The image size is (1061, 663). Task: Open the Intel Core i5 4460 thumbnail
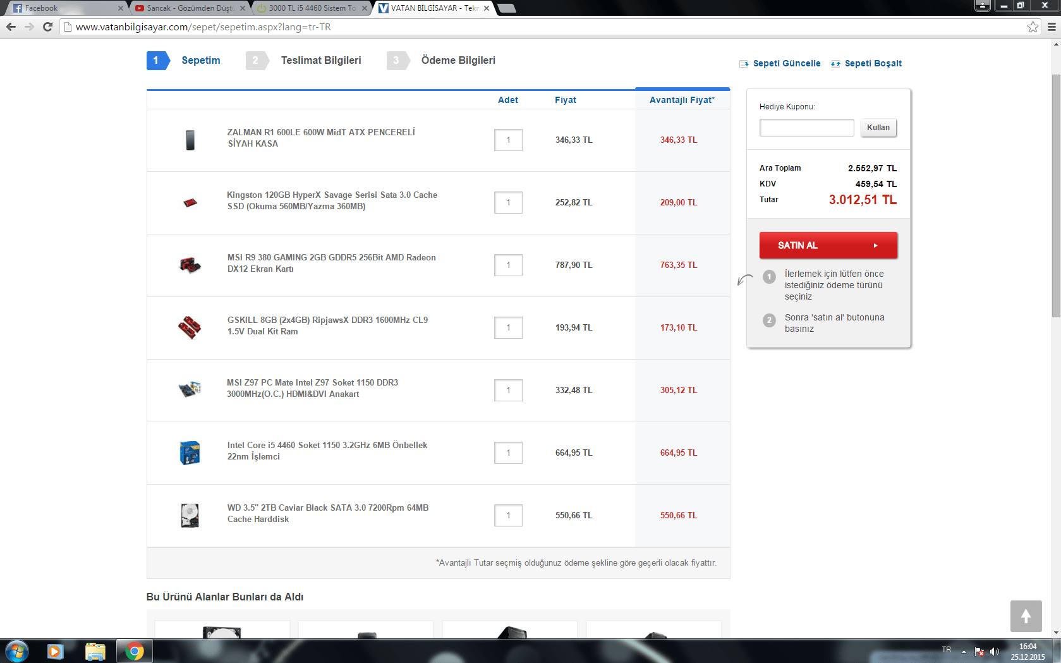tap(190, 453)
